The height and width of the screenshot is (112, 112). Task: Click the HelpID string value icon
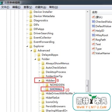point(93,31)
